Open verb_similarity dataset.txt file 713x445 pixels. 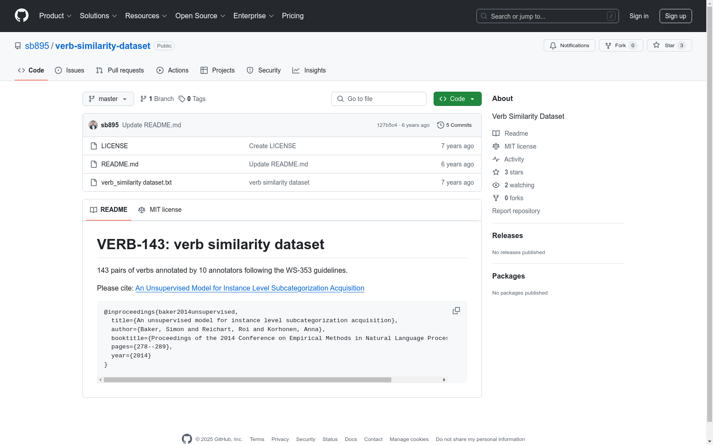(136, 182)
